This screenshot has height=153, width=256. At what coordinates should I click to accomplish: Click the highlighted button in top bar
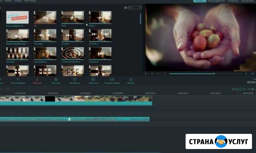pos(200,1)
